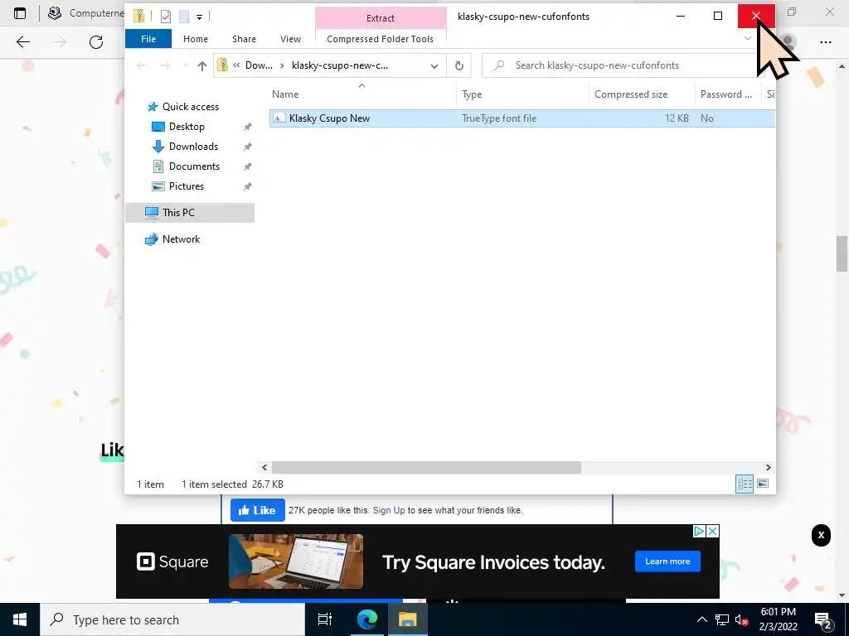Open the File menu in Explorer
The width and height of the screenshot is (849, 636).
coord(148,39)
